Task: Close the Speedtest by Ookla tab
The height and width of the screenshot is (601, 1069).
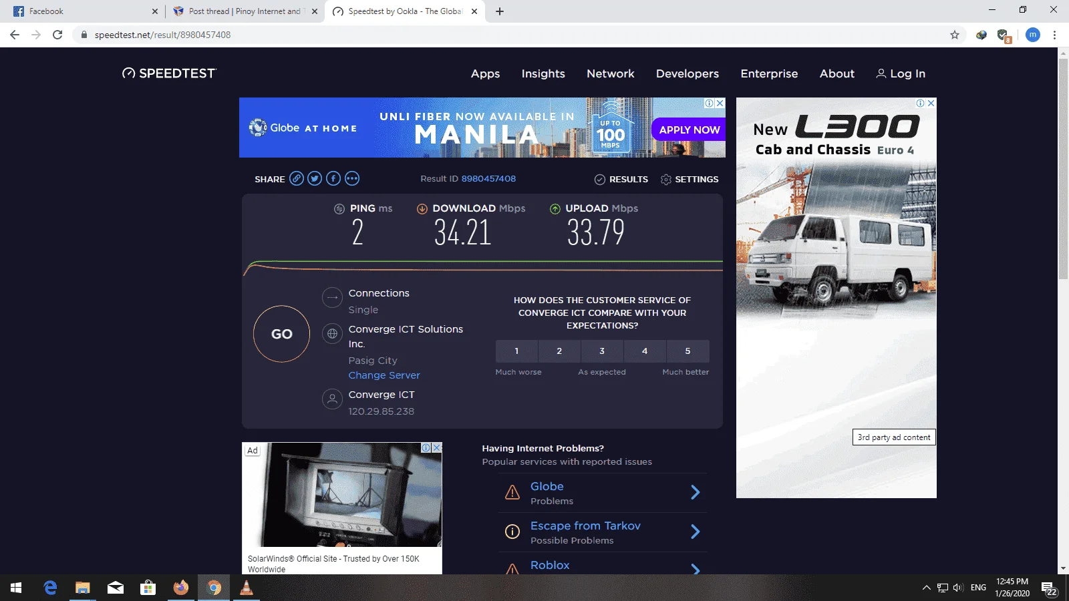Action: click(474, 11)
